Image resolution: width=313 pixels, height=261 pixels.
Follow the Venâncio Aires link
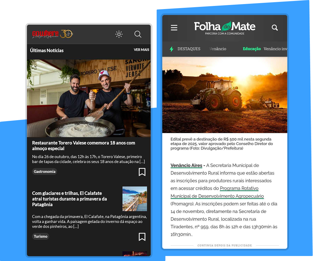[x=186, y=165]
